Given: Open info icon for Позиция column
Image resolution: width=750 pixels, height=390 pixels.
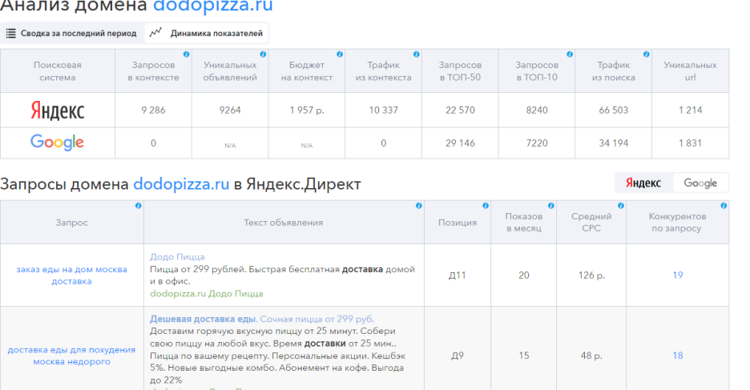Looking at the screenshot, I should (485, 206).
